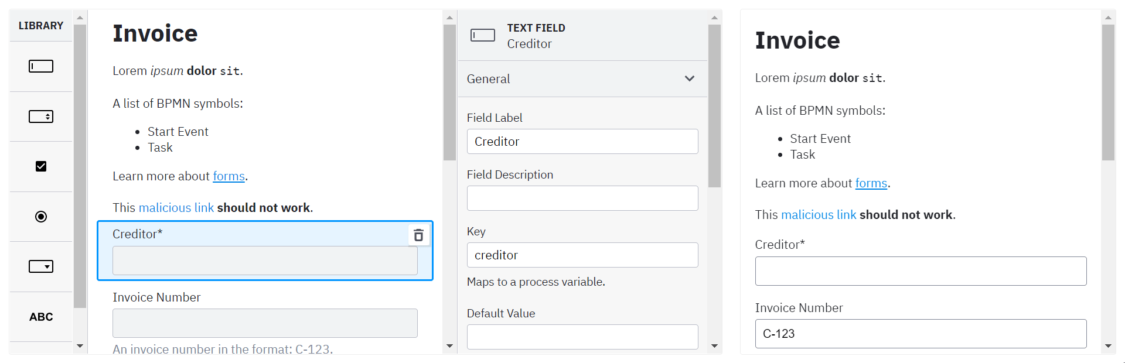
Task: Click 'Maps to a process variable.' hint
Action: click(x=536, y=282)
